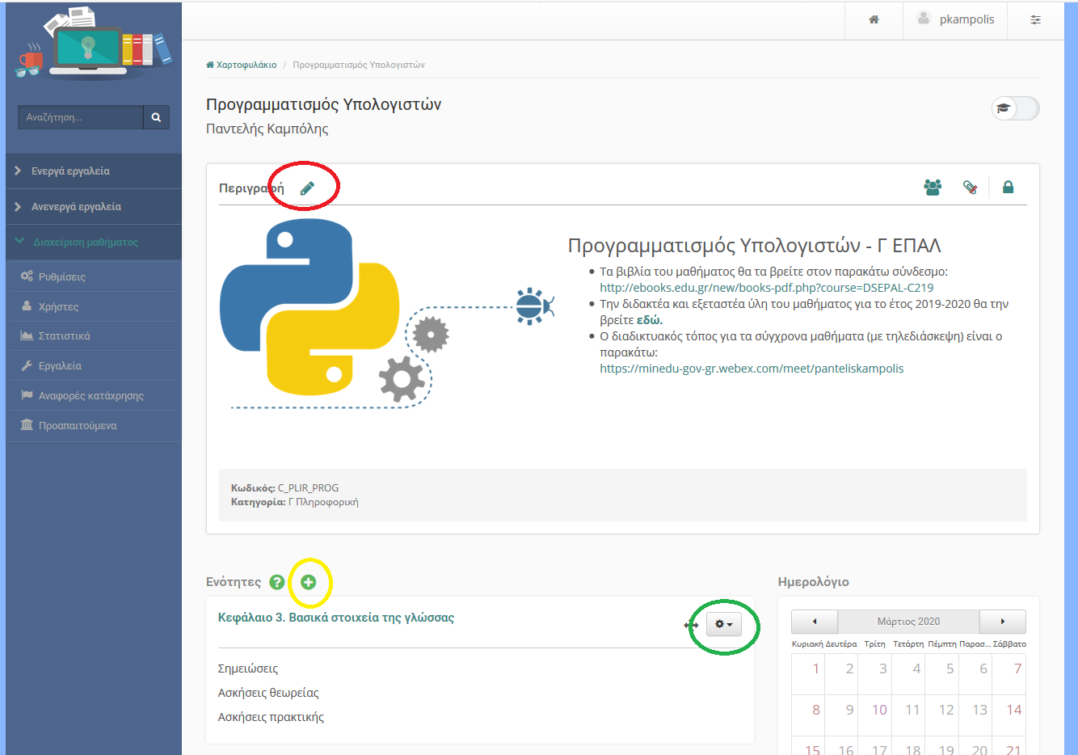The width and height of the screenshot is (1078, 755).
Task: Open Εργαλεία in the sidebar
Action: pyautogui.click(x=94, y=365)
